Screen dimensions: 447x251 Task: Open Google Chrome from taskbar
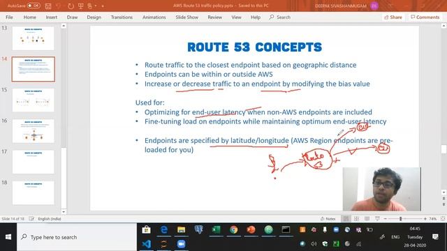[233, 229]
